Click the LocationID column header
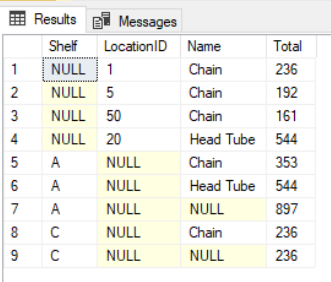The width and height of the screenshot is (331, 282). tap(139, 46)
